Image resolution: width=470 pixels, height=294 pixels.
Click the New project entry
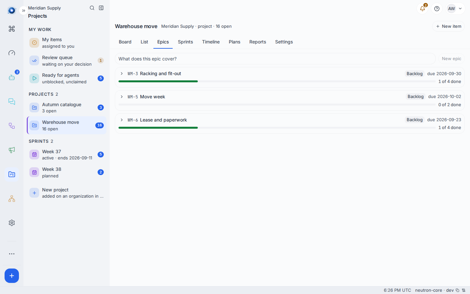[67, 193]
